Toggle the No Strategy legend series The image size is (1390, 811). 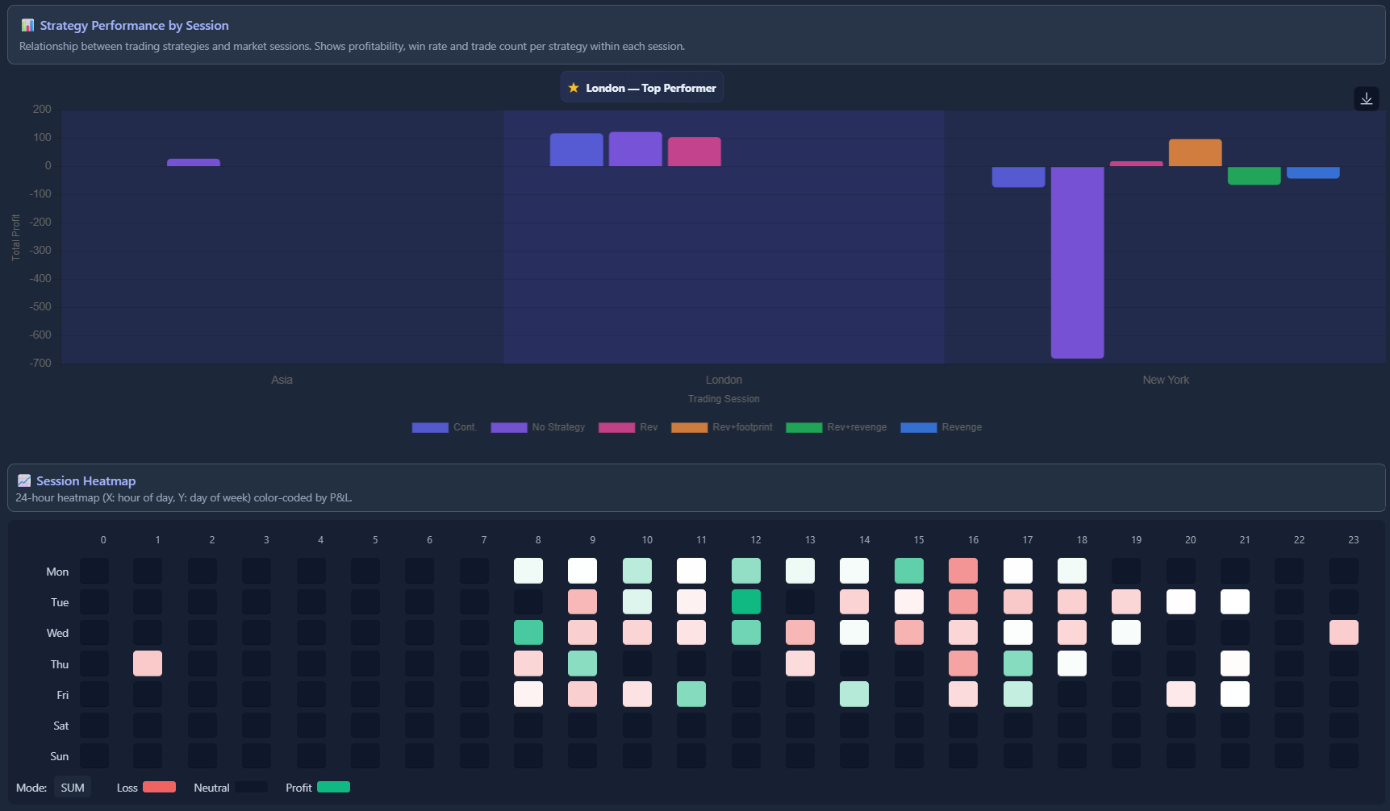coord(537,427)
